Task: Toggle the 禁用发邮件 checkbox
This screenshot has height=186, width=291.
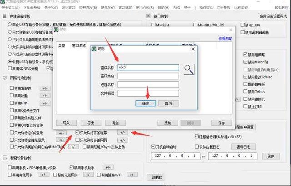Action: pyautogui.click(x=12, y=88)
